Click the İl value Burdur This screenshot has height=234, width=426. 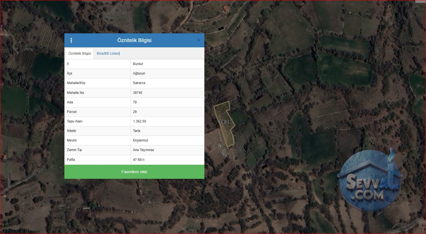pyautogui.click(x=138, y=64)
